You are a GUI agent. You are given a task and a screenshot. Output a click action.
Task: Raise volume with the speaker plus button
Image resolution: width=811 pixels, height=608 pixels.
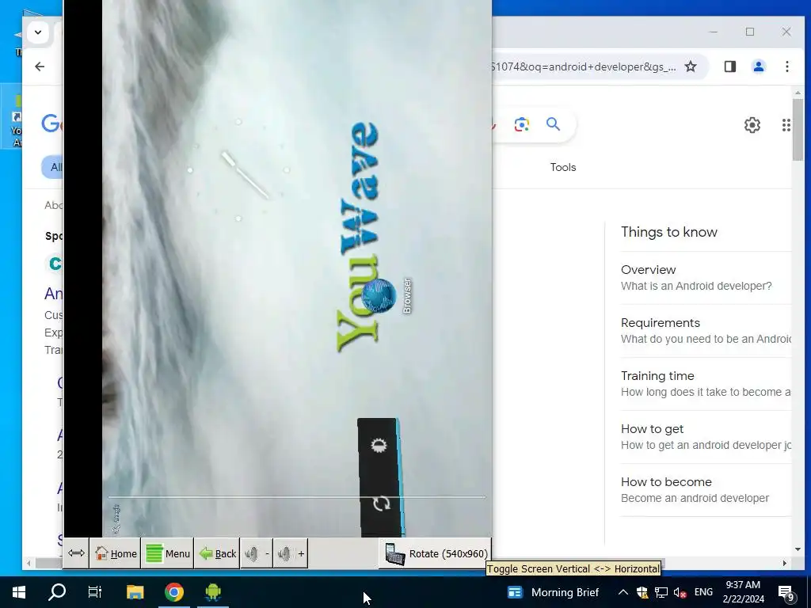[x=291, y=553]
